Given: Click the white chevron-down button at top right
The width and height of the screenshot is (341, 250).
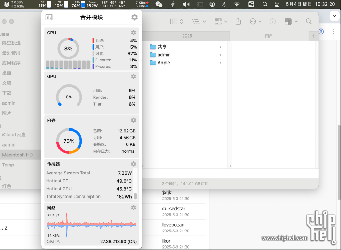Looking at the screenshot, I should [x=334, y=16].
